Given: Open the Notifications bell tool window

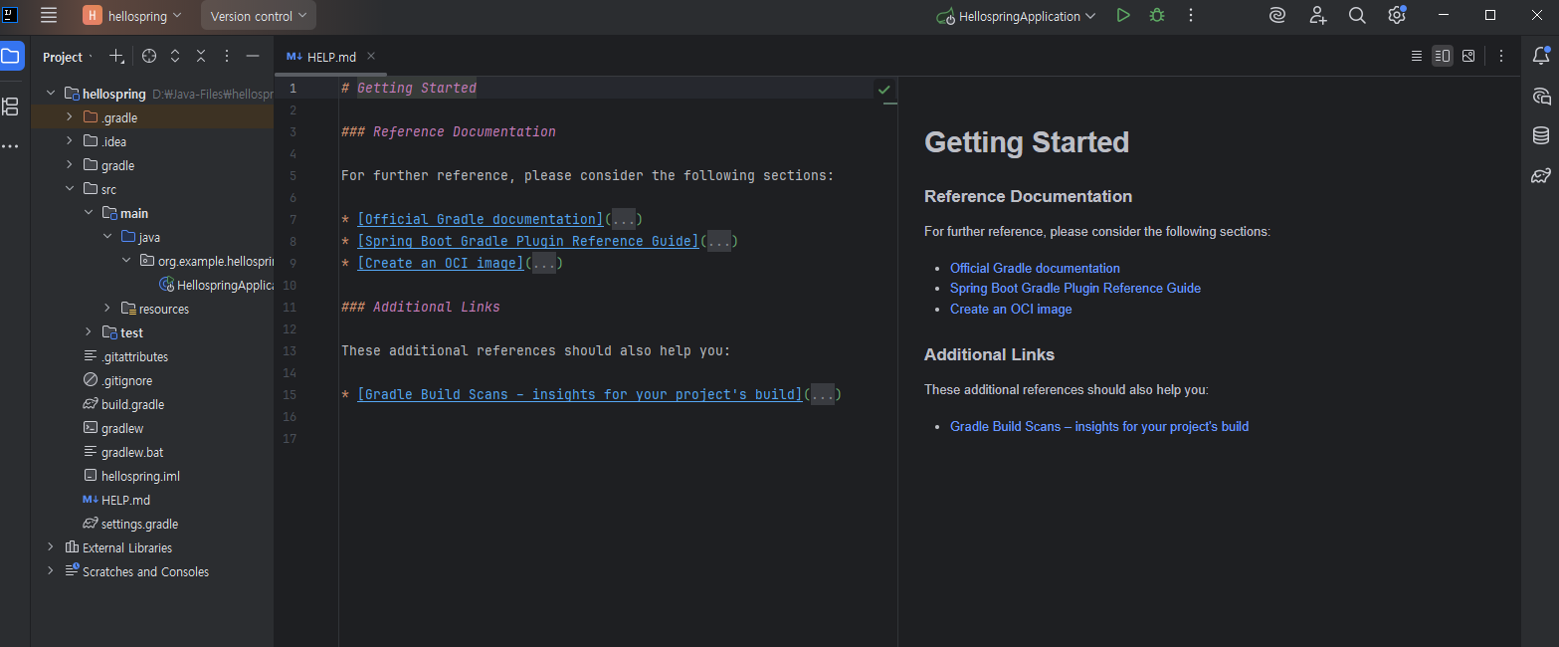Looking at the screenshot, I should pos(1540,57).
